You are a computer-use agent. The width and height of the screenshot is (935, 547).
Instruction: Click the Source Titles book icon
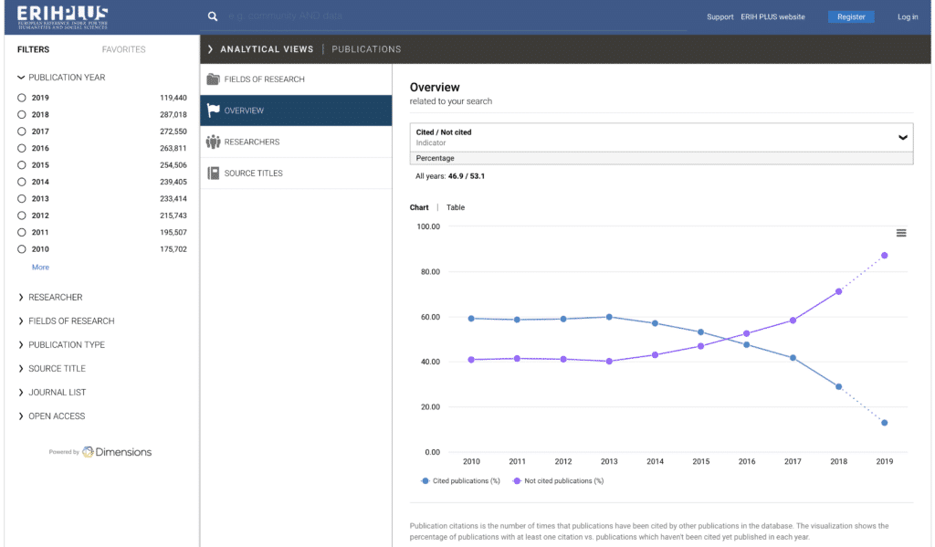[x=214, y=174]
